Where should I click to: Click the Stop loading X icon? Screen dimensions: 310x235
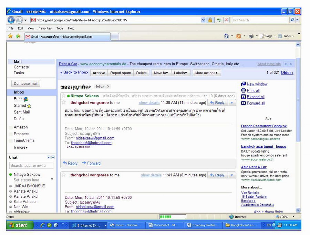point(226,20)
